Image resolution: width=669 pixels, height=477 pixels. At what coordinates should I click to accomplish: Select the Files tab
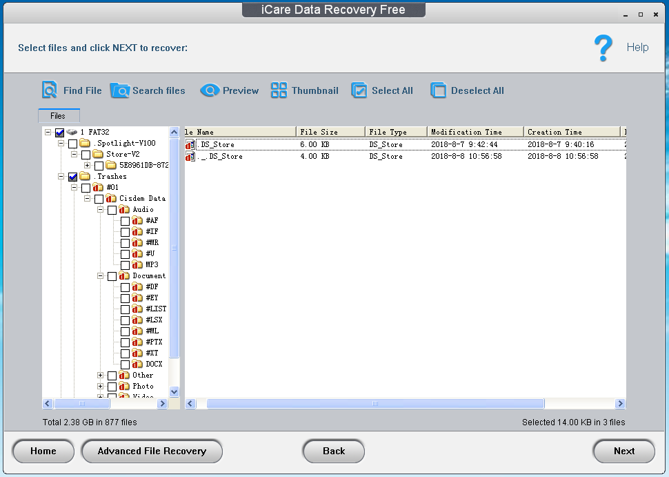coord(59,115)
